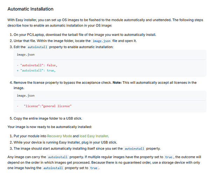Click the second code block's image.json title
The width and height of the screenshot is (224, 174).
[26, 95]
